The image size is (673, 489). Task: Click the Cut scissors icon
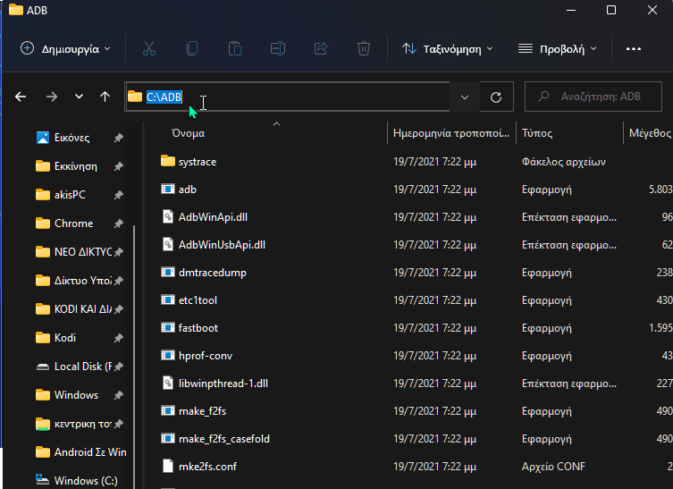point(149,48)
